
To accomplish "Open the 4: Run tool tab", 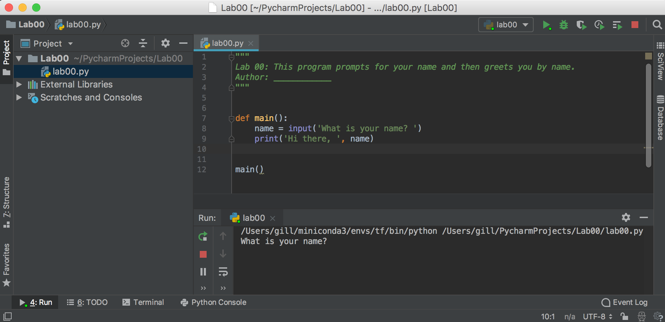I will [36, 303].
